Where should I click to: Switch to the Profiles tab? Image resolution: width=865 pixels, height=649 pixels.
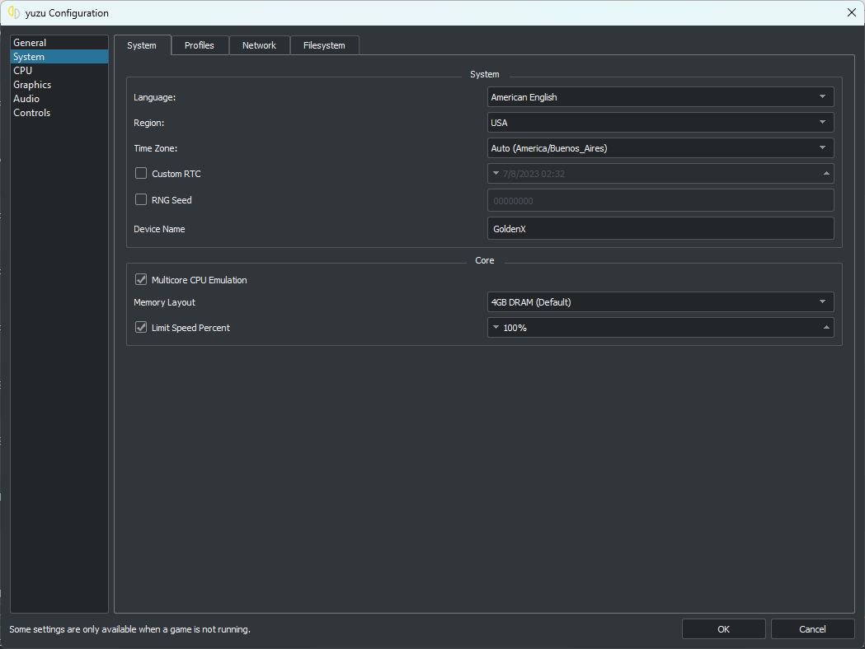199,45
